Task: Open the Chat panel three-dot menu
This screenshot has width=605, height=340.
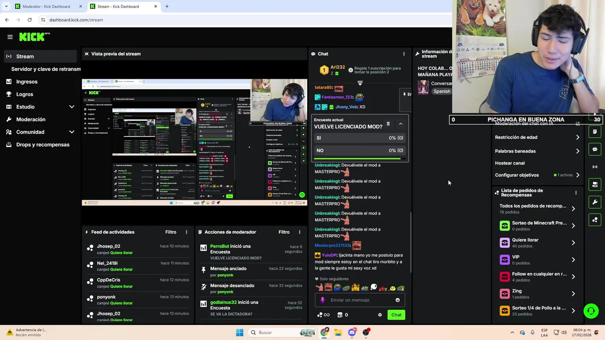Action: click(x=404, y=54)
